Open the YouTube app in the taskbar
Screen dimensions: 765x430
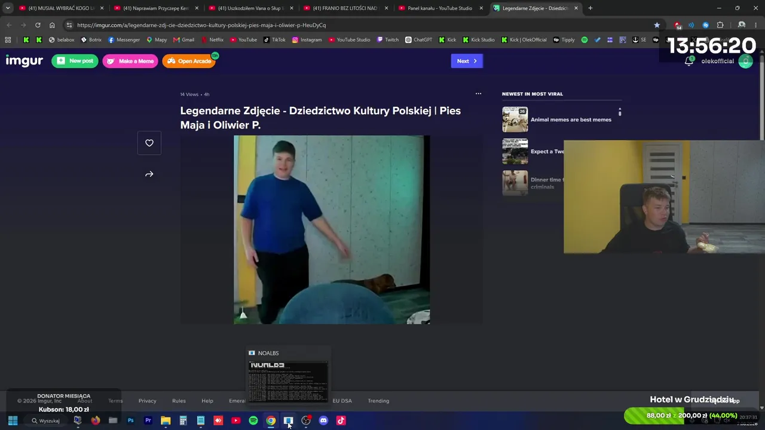pos(235,420)
